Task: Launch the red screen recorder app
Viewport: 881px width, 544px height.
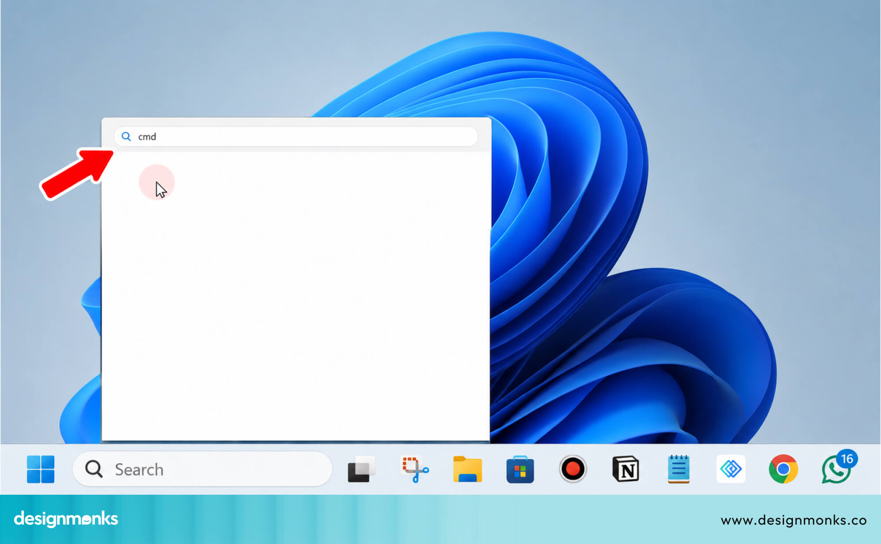Action: (573, 469)
